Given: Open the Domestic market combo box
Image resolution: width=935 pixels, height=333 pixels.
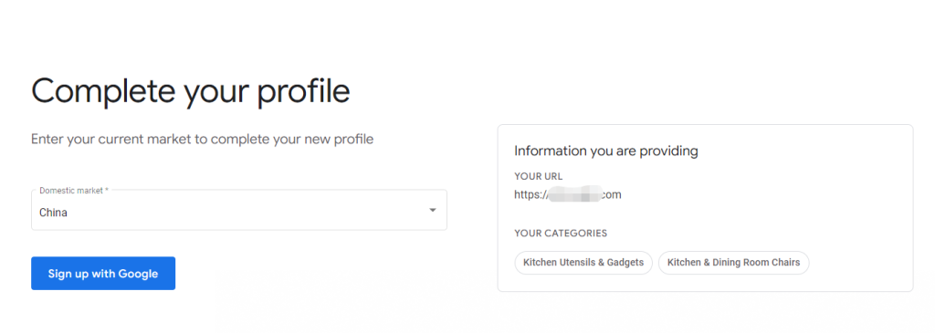Looking at the screenshot, I should 239,210.
